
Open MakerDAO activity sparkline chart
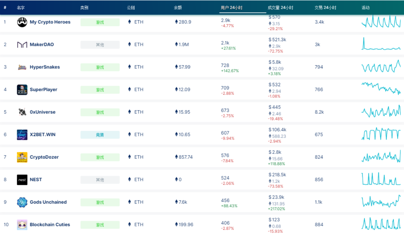click(x=381, y=44)
